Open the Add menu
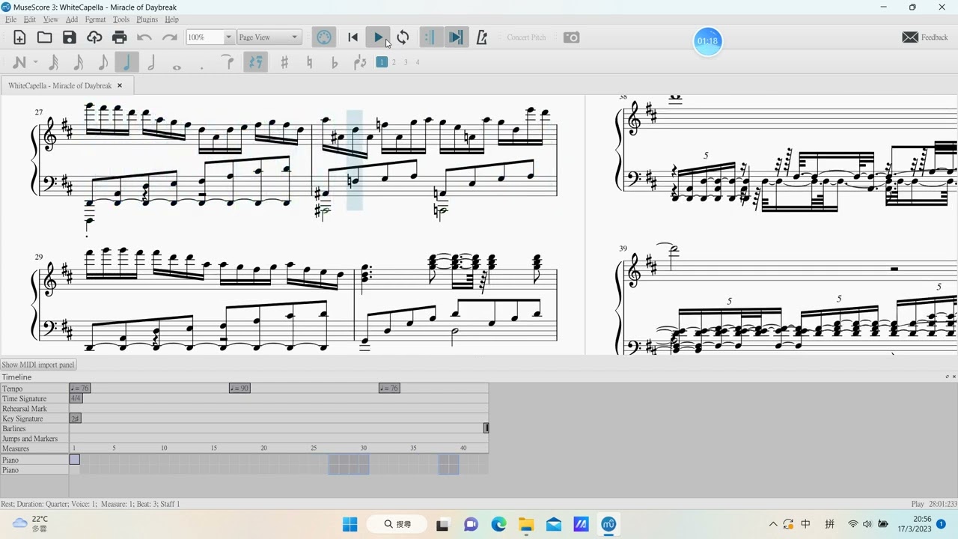Viewport: 958px width, 539px height. point(72,19)
